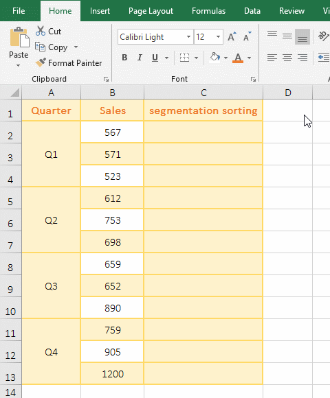Open the Data tab

252,11
